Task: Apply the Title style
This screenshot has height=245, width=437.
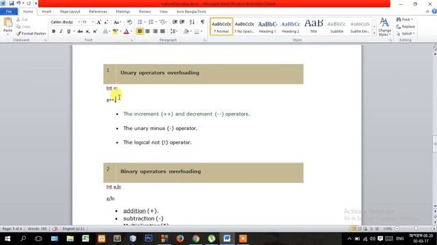Action: 313,27
